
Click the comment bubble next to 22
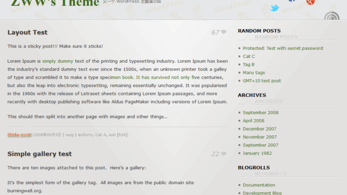(223, 154)
